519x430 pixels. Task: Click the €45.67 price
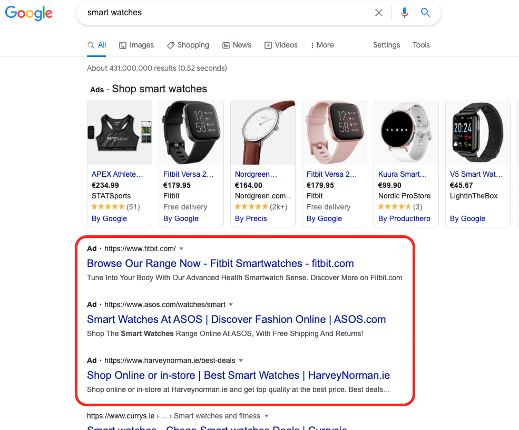(461, 185)
